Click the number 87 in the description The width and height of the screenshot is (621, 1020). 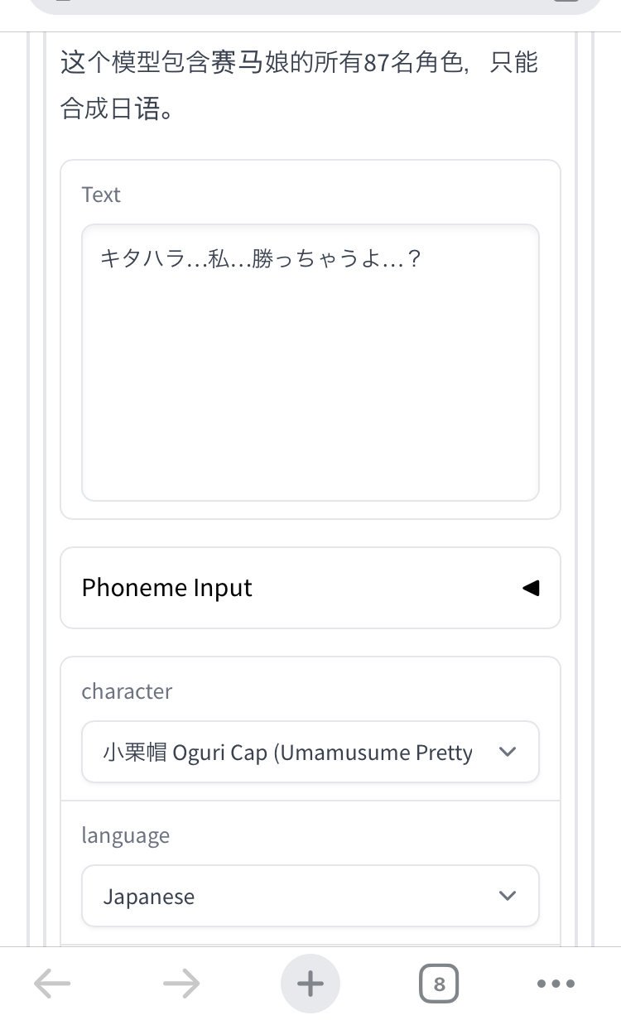coord(377,63)
